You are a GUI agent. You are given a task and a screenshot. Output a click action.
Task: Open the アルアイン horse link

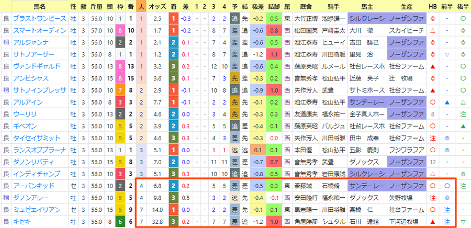tap(28, 102)
